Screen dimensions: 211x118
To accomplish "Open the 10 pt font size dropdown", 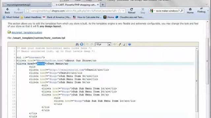I will (x=103, y=44).
